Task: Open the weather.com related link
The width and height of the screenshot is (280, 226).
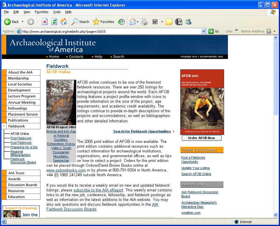Action: point(191,213)
